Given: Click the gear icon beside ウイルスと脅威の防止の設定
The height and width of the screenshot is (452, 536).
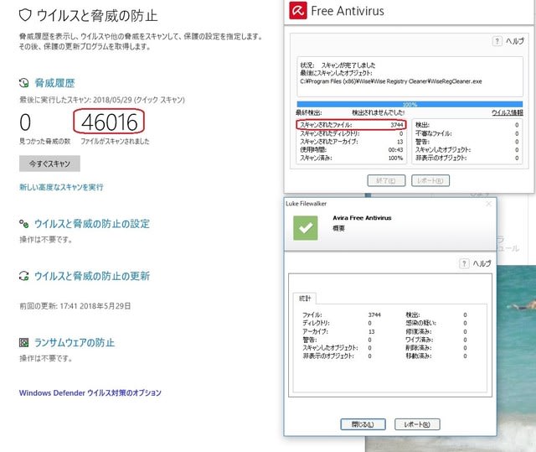Looking at the screenshot, I should click(23, 224).
